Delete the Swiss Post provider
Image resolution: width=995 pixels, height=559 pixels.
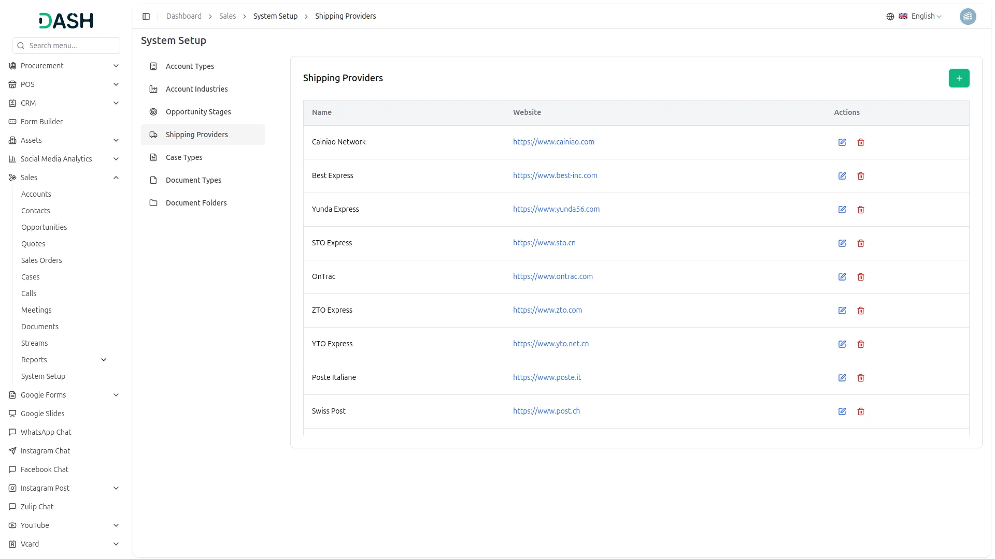click(x=861, y=411)
